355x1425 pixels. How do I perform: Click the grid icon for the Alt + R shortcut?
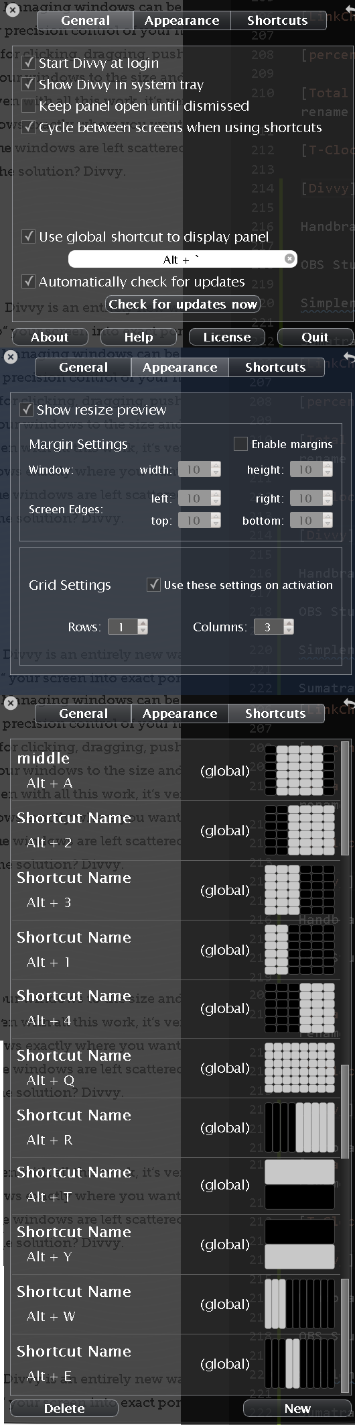[299, 1127]
